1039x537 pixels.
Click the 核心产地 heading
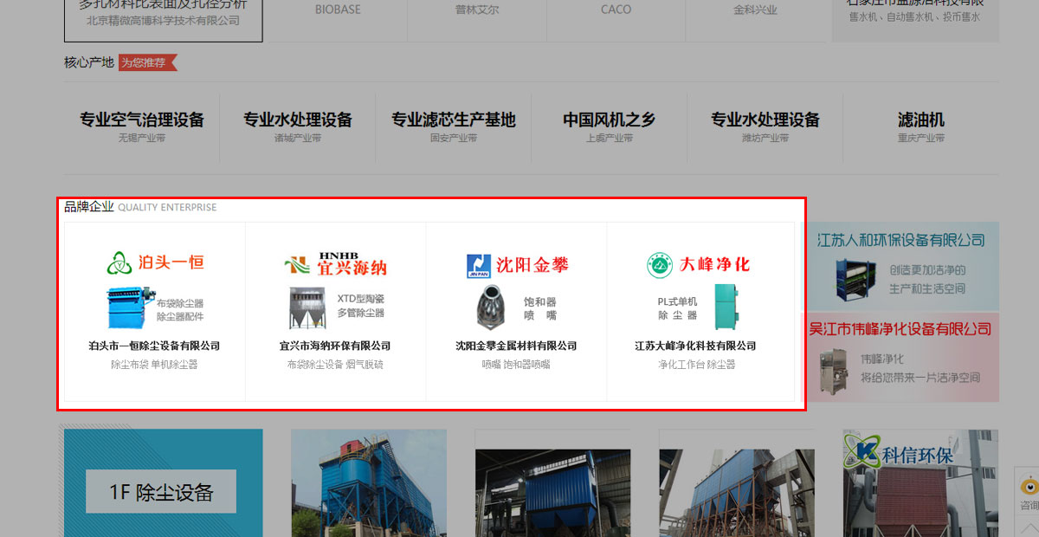[x=89, y=62]
